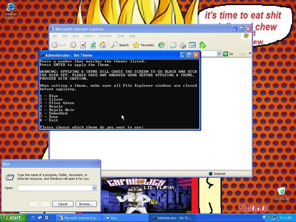Click '3 - Olive Green' console line
The width and height of the screenshot is (296, 222).
click(57, 103)
